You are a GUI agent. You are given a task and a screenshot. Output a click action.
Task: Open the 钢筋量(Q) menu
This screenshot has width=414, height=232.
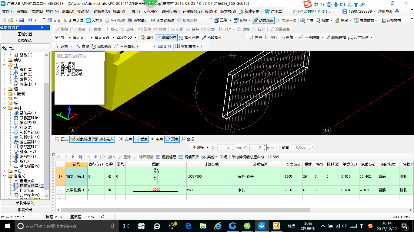(102, 11)
